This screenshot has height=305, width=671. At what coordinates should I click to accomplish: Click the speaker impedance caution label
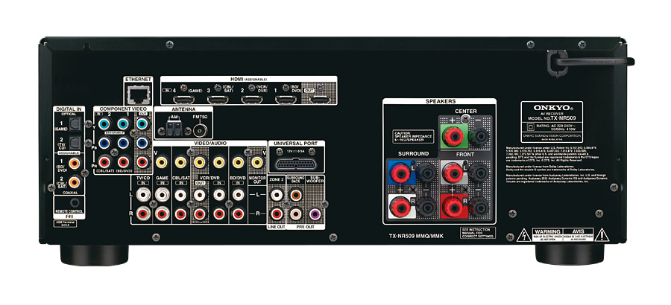(x=411, y=137)
